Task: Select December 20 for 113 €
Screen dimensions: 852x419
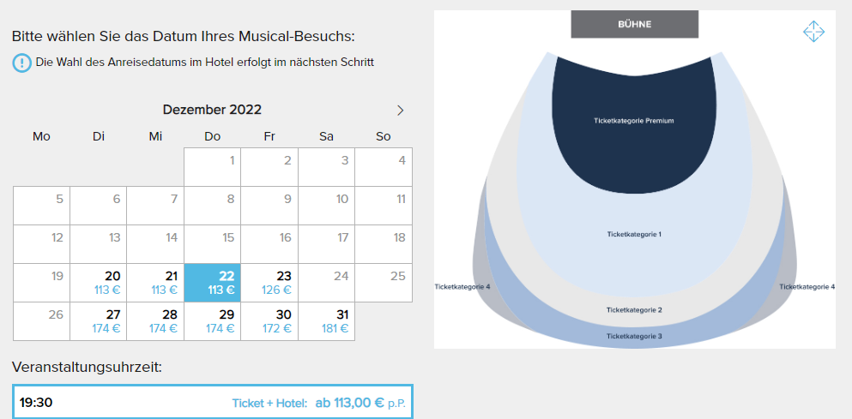Action: tap(99, 283)
